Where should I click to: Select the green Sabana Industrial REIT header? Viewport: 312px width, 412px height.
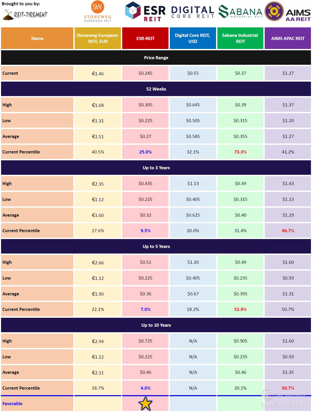(240, 38)
